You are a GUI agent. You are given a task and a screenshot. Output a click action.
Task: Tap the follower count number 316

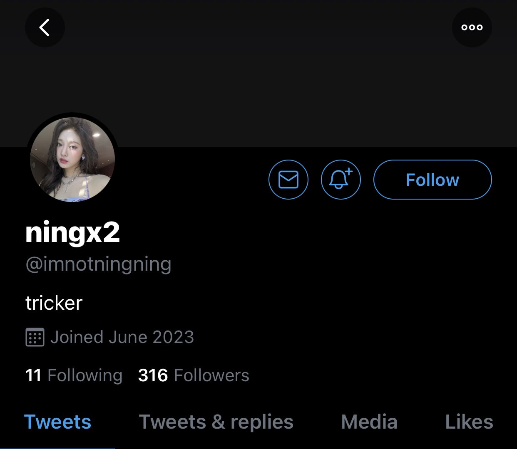153,375
